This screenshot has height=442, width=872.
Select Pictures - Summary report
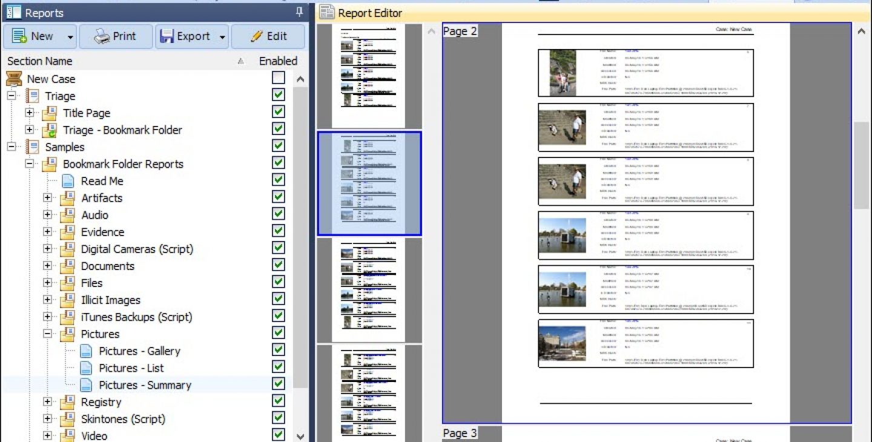(x=145, y=385)
